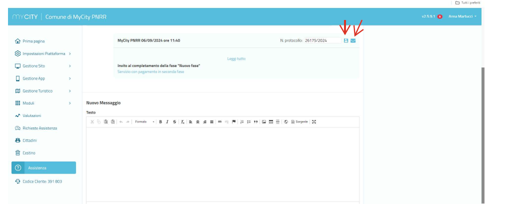Insert a block quote in editor

click(x=255, y=121)
